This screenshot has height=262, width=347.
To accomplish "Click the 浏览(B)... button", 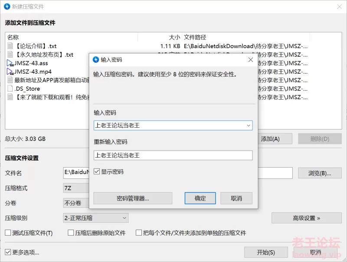I will click(320, 173).
